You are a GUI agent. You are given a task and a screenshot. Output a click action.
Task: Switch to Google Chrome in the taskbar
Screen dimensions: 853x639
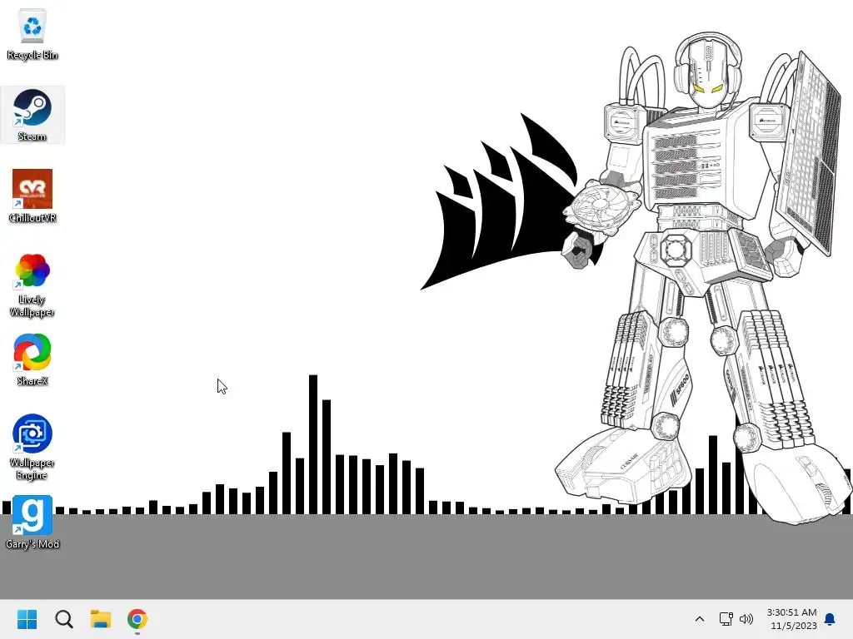137,619
